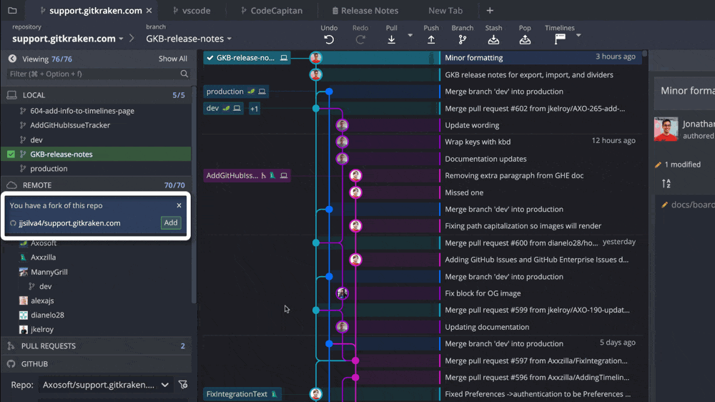Click the production branch graph label
The image size is (715, 402).
[x=236, y=92]
